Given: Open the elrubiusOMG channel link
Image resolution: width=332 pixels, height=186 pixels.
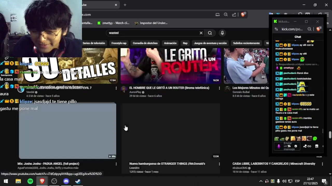Looking at the screenshot, I should point(240,168).
